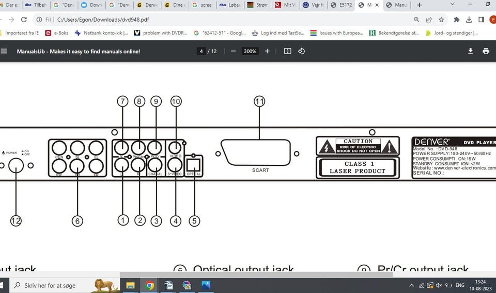Rotate the PDF document counterclockwise
This screenshot has width=496, height=293.
pyautogui.click(x=302, y=51)
